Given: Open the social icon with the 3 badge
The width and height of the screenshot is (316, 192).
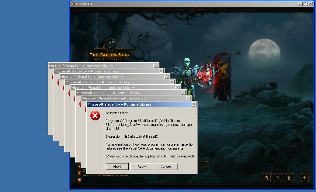Looking at the screenshot, I should pyautogui.click(x=305, y=177).
